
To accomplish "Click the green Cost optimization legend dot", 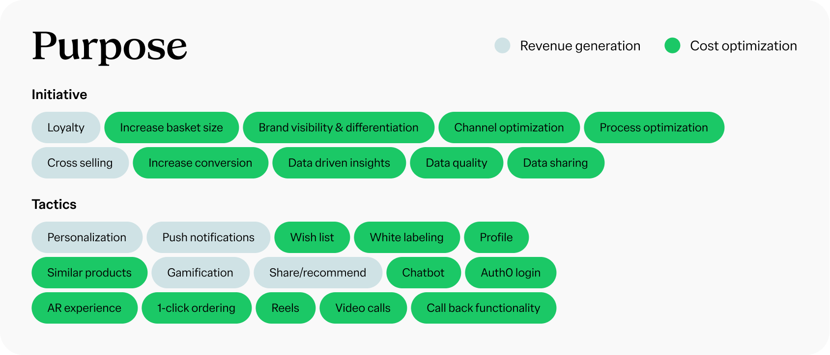I will point(672,46).
